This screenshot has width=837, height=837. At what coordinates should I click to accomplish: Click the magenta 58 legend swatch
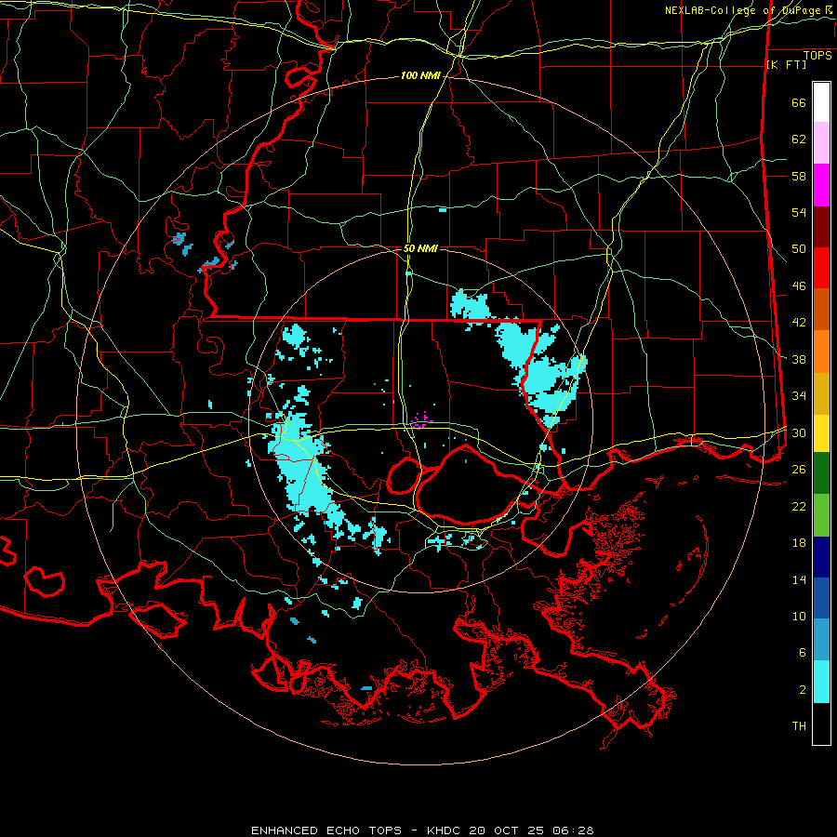pos(821,185)
